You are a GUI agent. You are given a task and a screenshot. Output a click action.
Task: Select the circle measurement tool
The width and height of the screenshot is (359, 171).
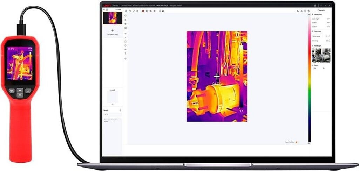point(126,45)
